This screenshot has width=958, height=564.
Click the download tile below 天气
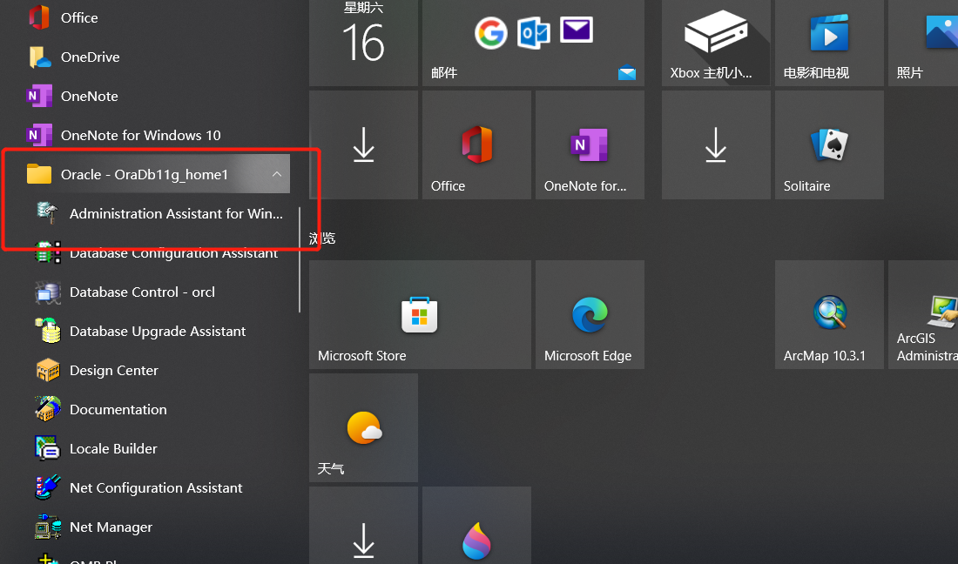coord(363,526)
